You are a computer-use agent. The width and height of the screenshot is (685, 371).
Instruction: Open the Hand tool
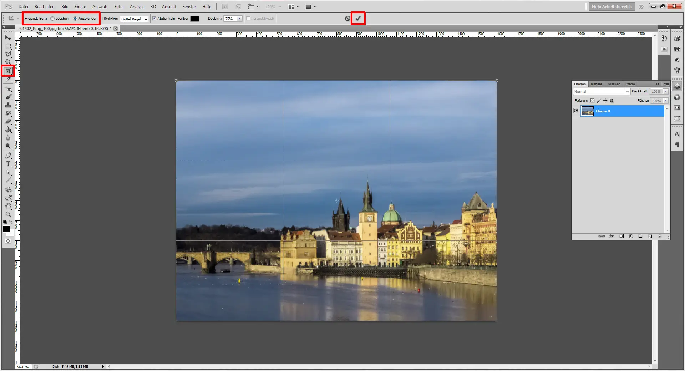click(9, 206)
